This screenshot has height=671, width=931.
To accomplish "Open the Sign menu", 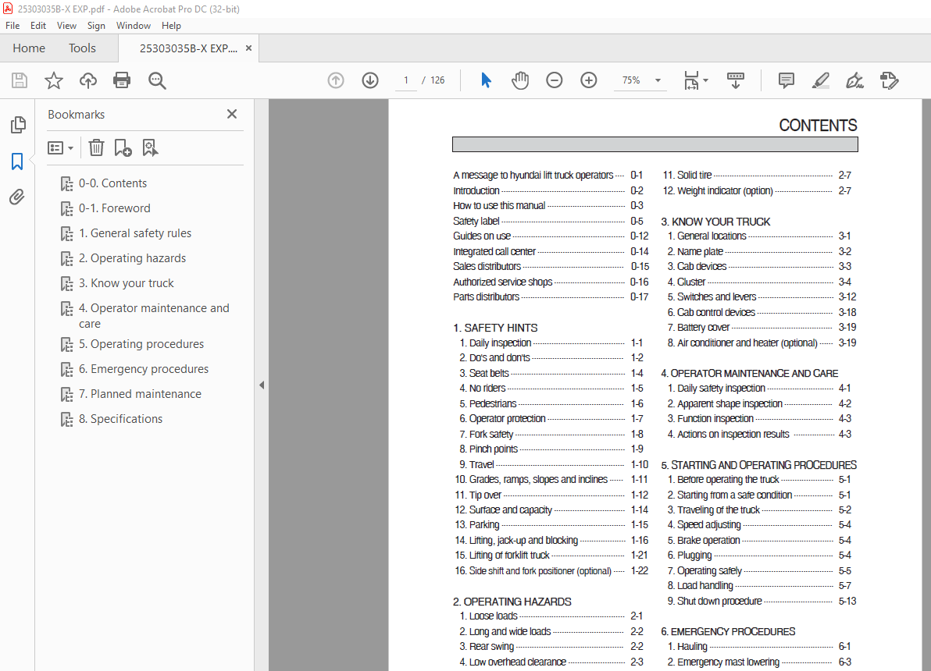I will tap(96, 26).
